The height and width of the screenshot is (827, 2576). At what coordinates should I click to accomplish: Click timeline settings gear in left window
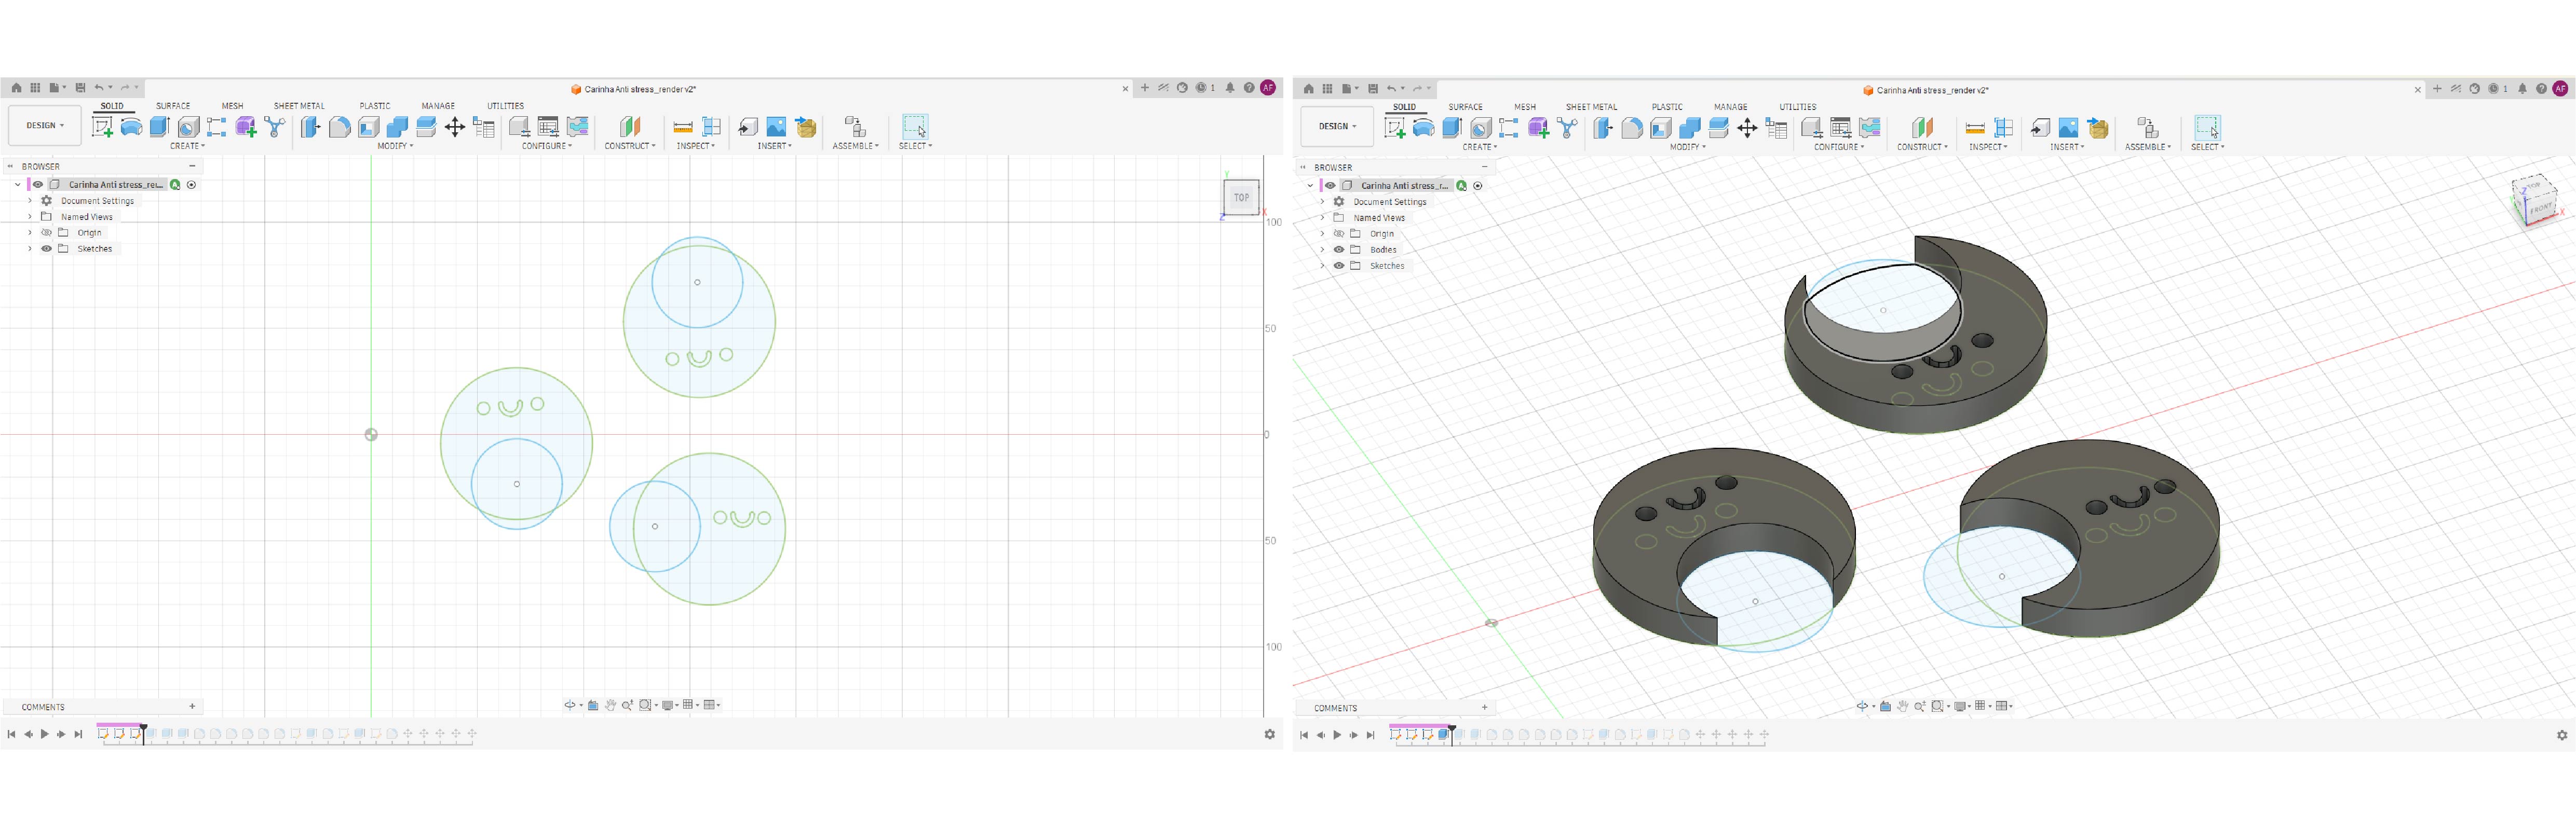tap(1269, 734)
